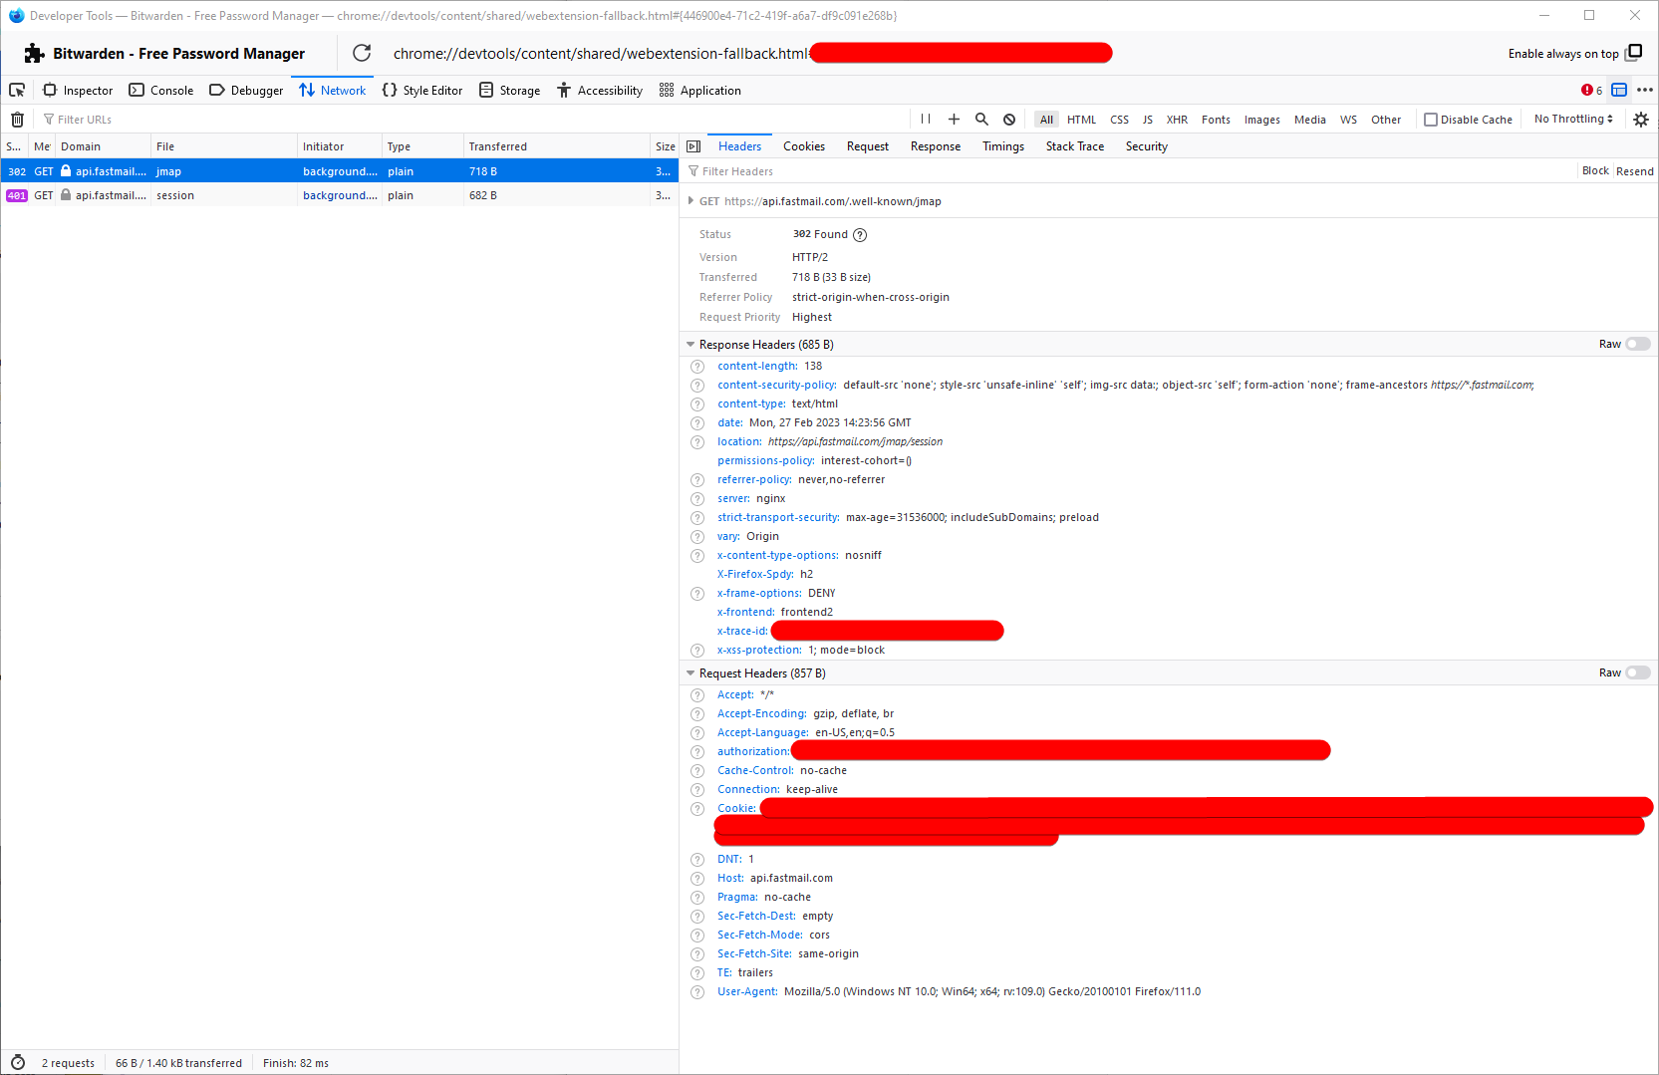The image size is (1659, 1075).
Task: Click the stopwatch performance analysis icon
Action: (18, 1063)
